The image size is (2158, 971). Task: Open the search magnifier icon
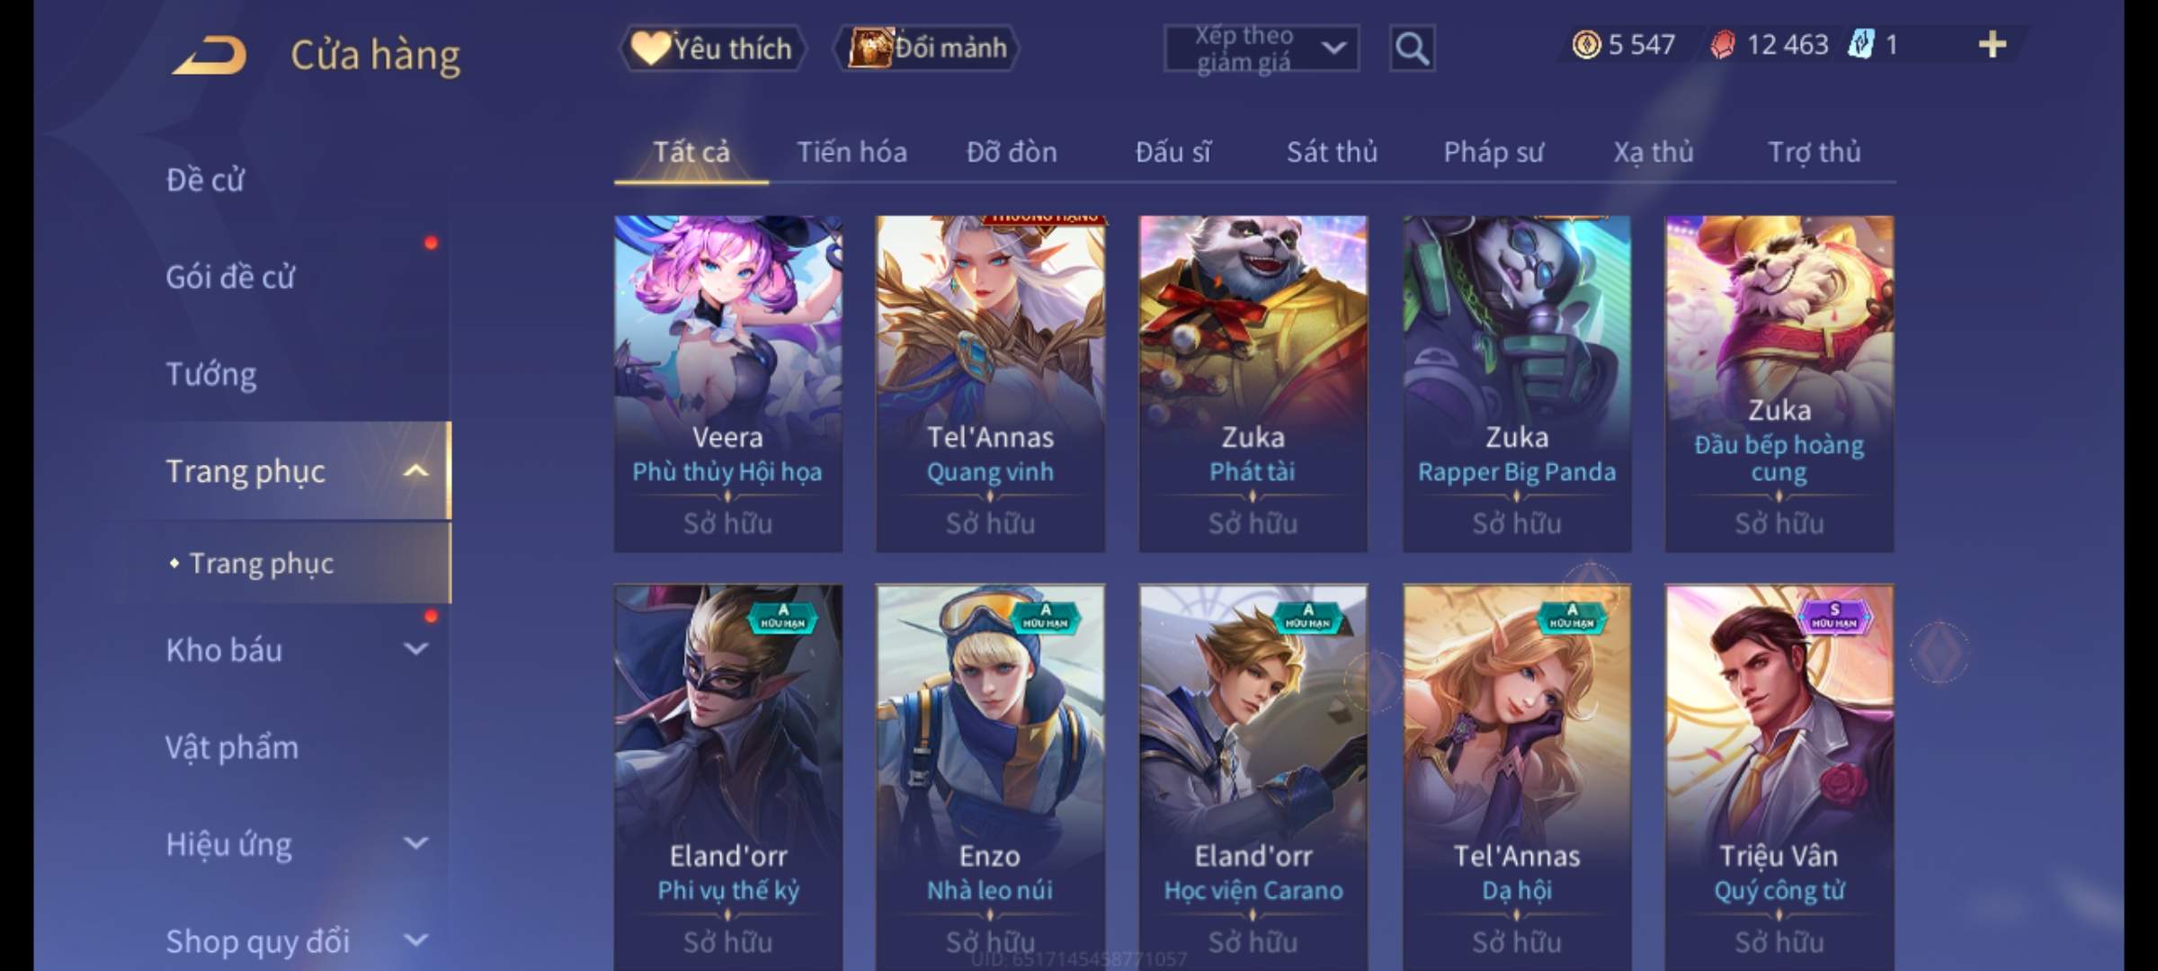pyautogui.click(x=1412, y=49)
